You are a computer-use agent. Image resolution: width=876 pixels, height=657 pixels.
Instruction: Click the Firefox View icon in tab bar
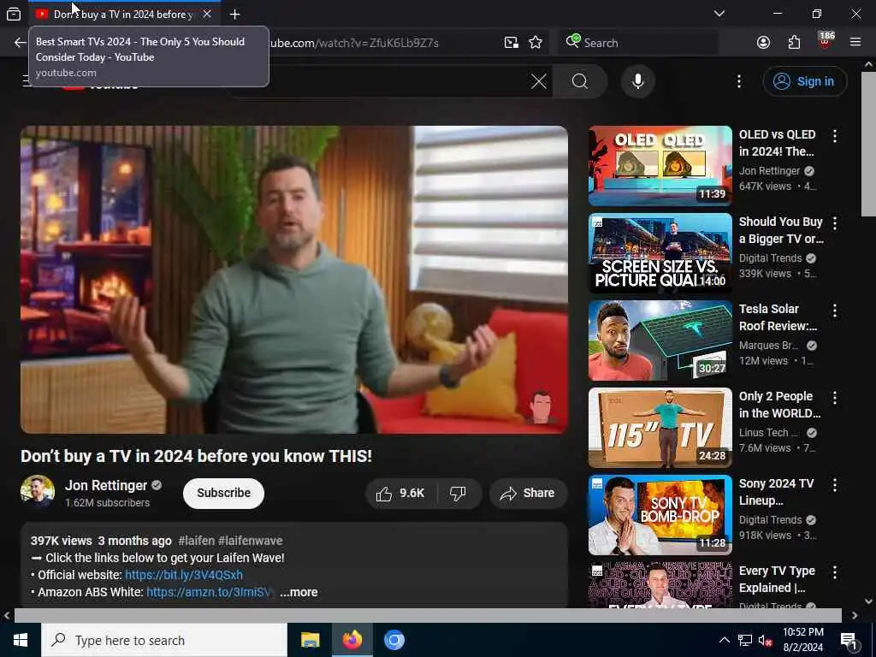tap(14, 14)
